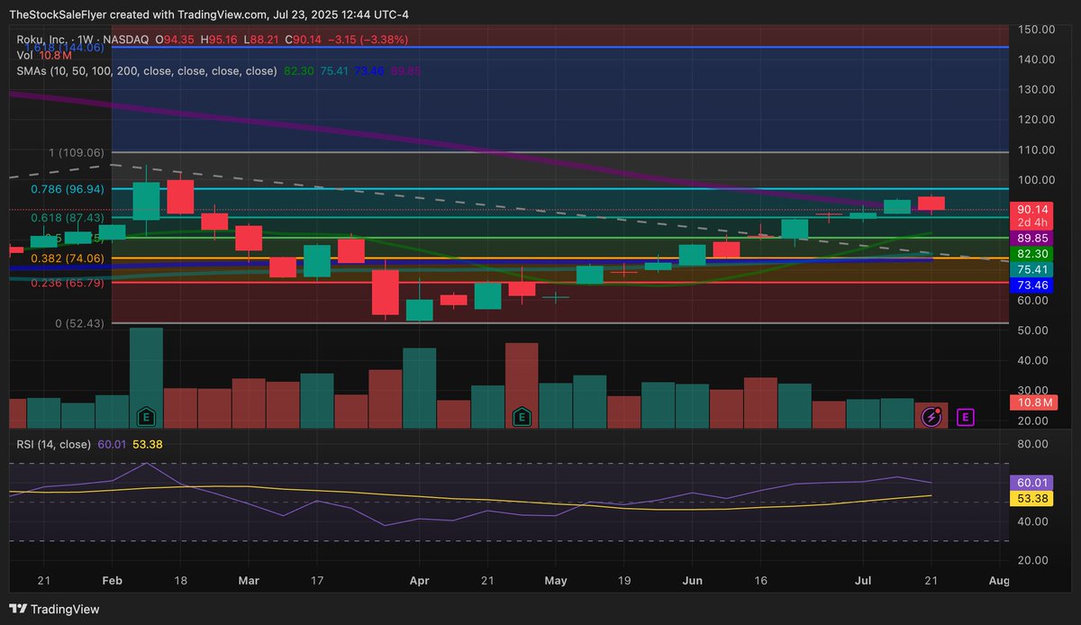Click the 0.786 (96.94) Fibonacci label
This screenshot has height=625, width=1081.
coord(68,189)
